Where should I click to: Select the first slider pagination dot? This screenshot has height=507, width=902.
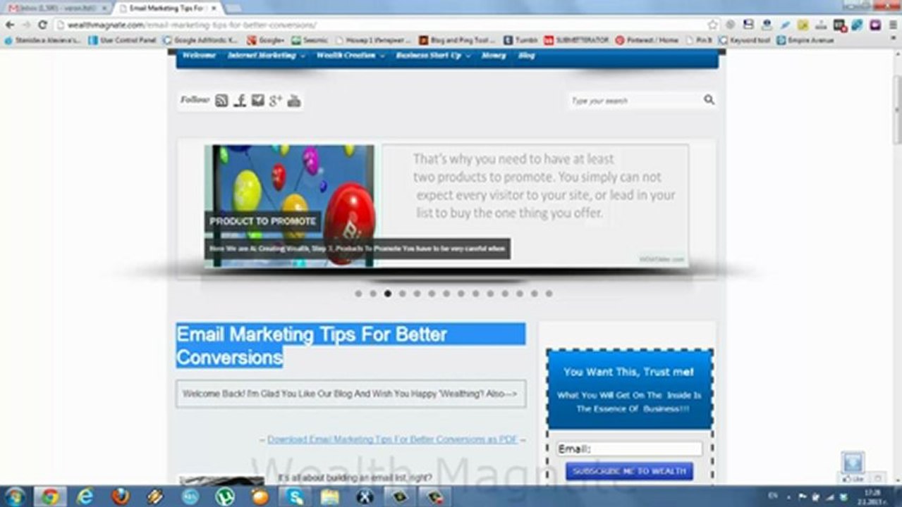pyautogui.click(x=358, y=294)
